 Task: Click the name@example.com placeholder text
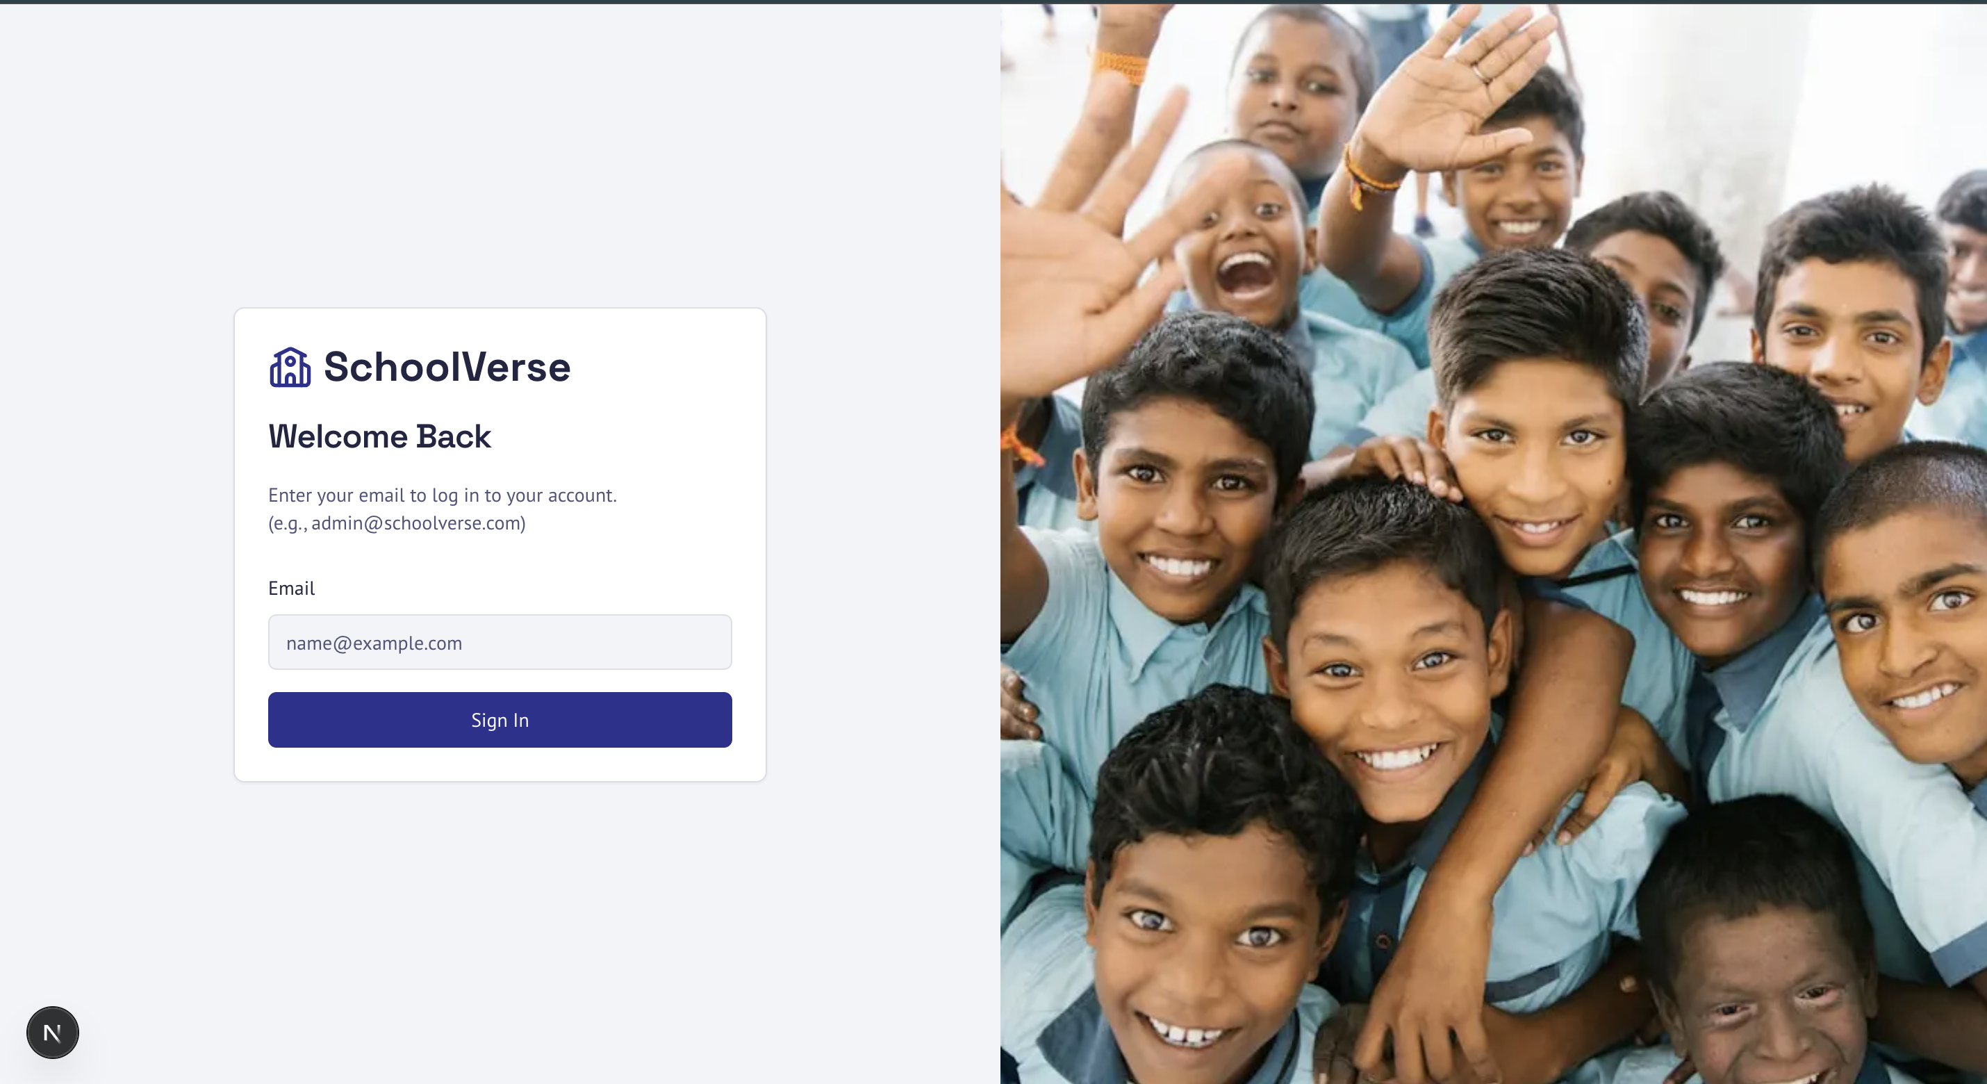[x=374, y=643]
